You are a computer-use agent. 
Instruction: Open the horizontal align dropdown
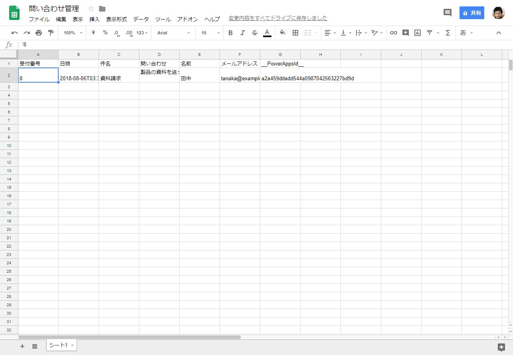point(330,33)
